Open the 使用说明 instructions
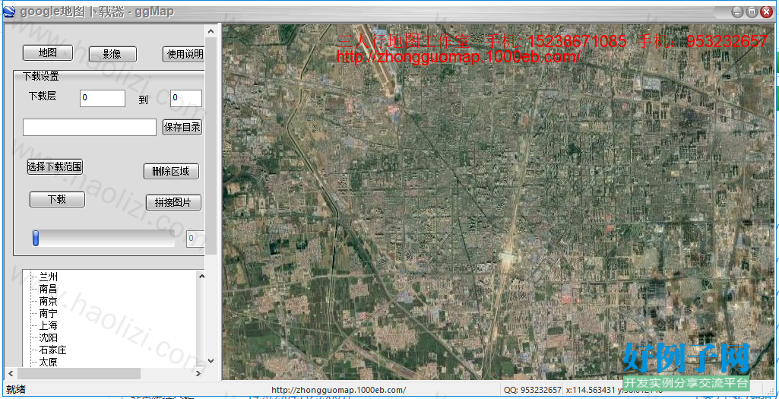 pyautogui.click(x=184, y=54)
